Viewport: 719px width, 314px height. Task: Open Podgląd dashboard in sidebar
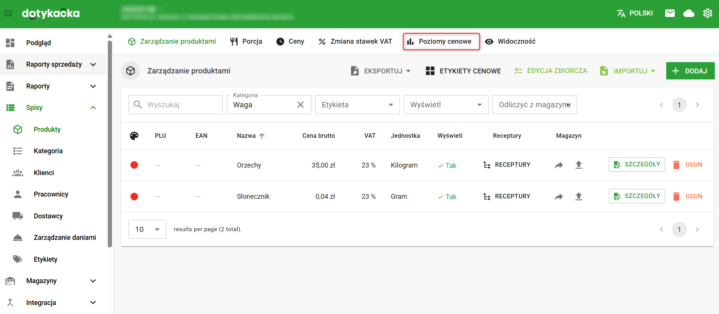tap(53, 43)
